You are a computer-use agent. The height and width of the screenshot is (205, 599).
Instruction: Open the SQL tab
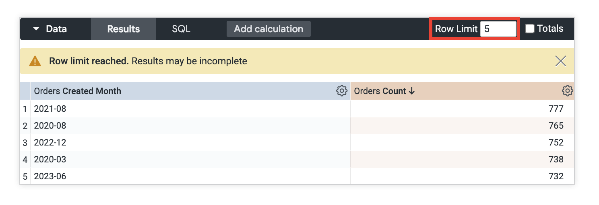pos(181,29)
